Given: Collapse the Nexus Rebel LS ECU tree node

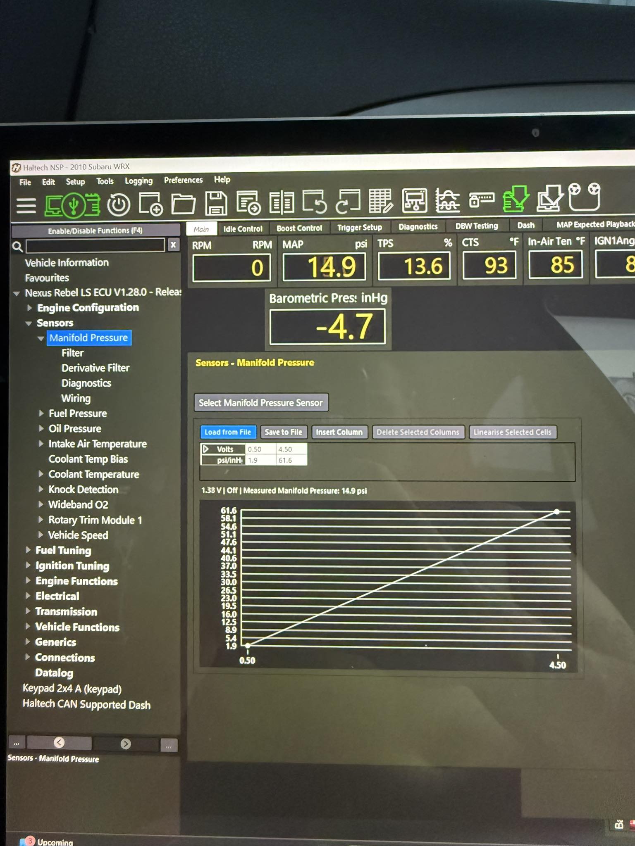Looking at the screenshot, I should 17,294.
